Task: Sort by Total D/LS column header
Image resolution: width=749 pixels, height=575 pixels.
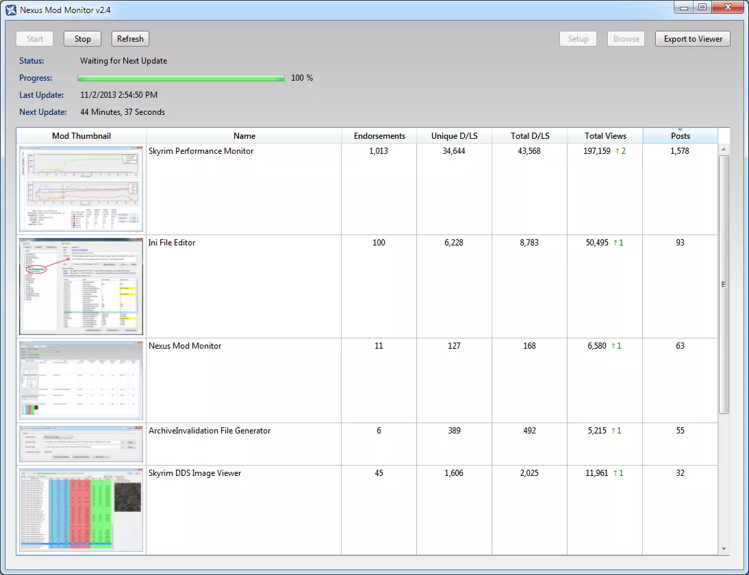Action: point(530,135)
